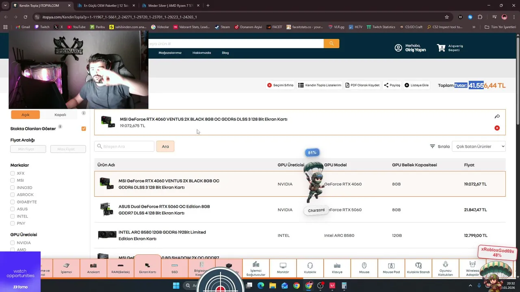Switch to Meder Silver AMD Ryzen tab
Image resolution: width=520 pixels, height=292 pixels.
tap(170, 6)
